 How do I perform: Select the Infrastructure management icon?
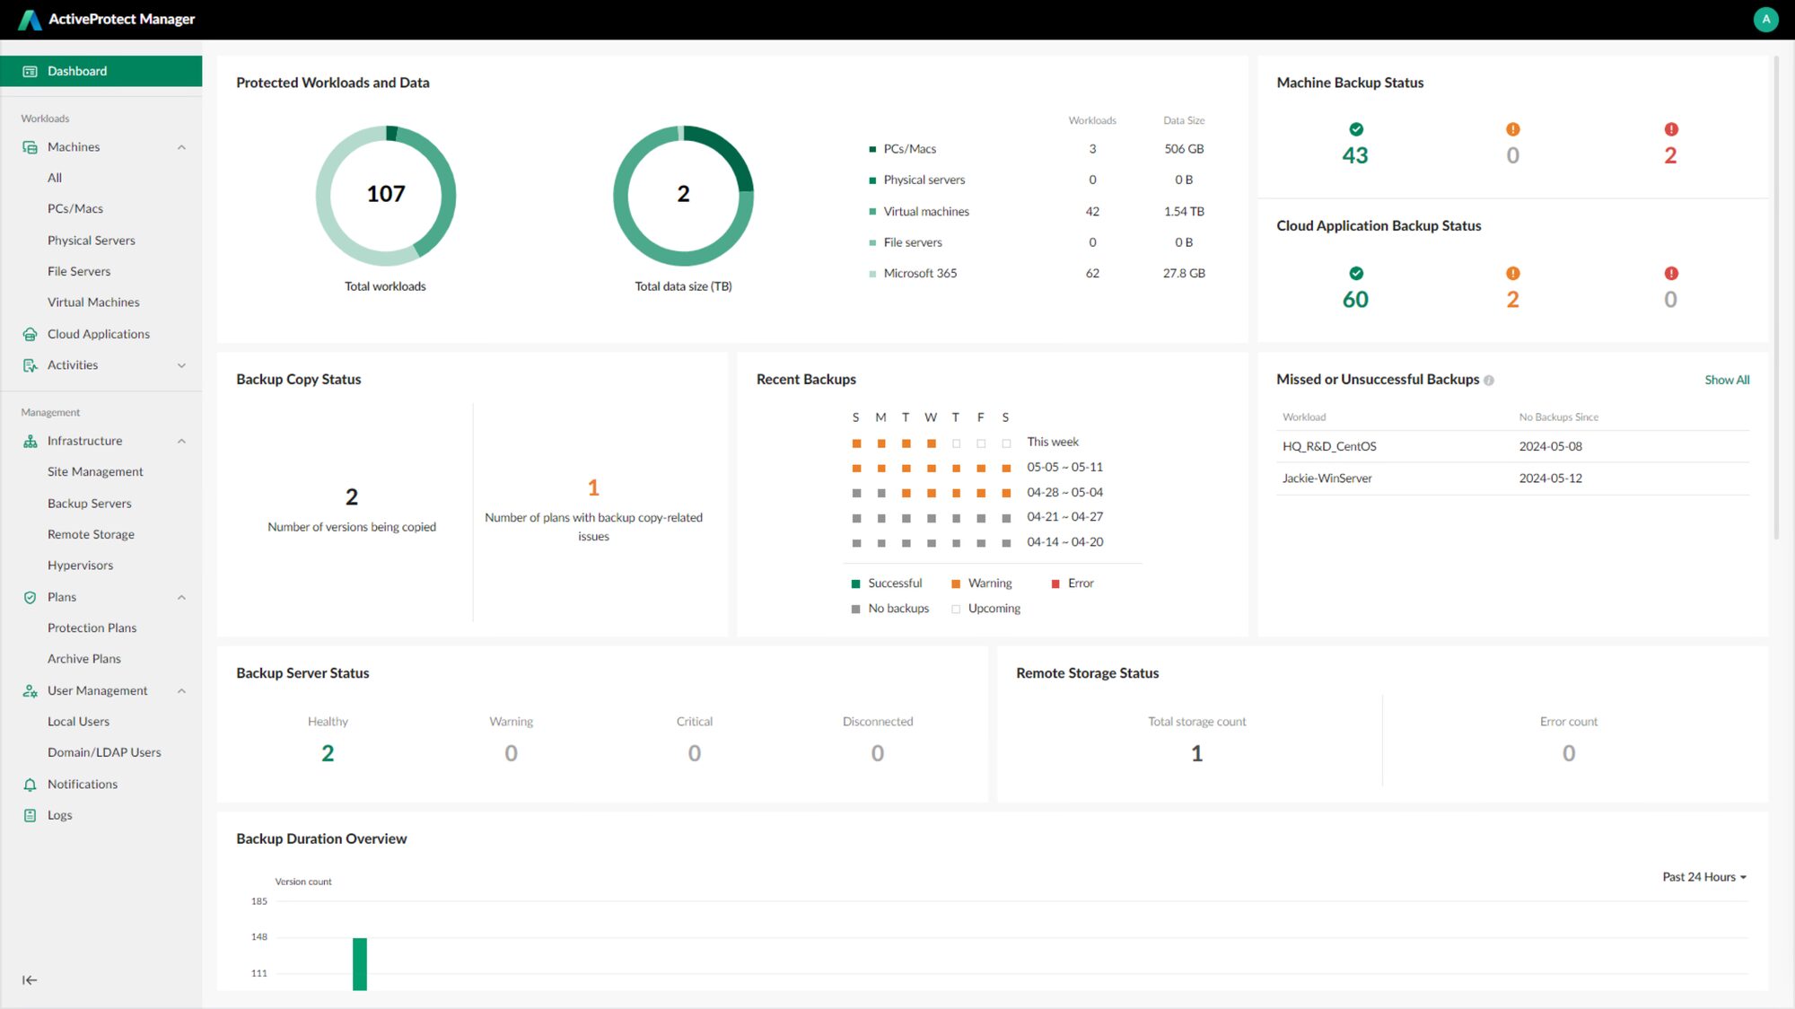click(x=30, y=441)
